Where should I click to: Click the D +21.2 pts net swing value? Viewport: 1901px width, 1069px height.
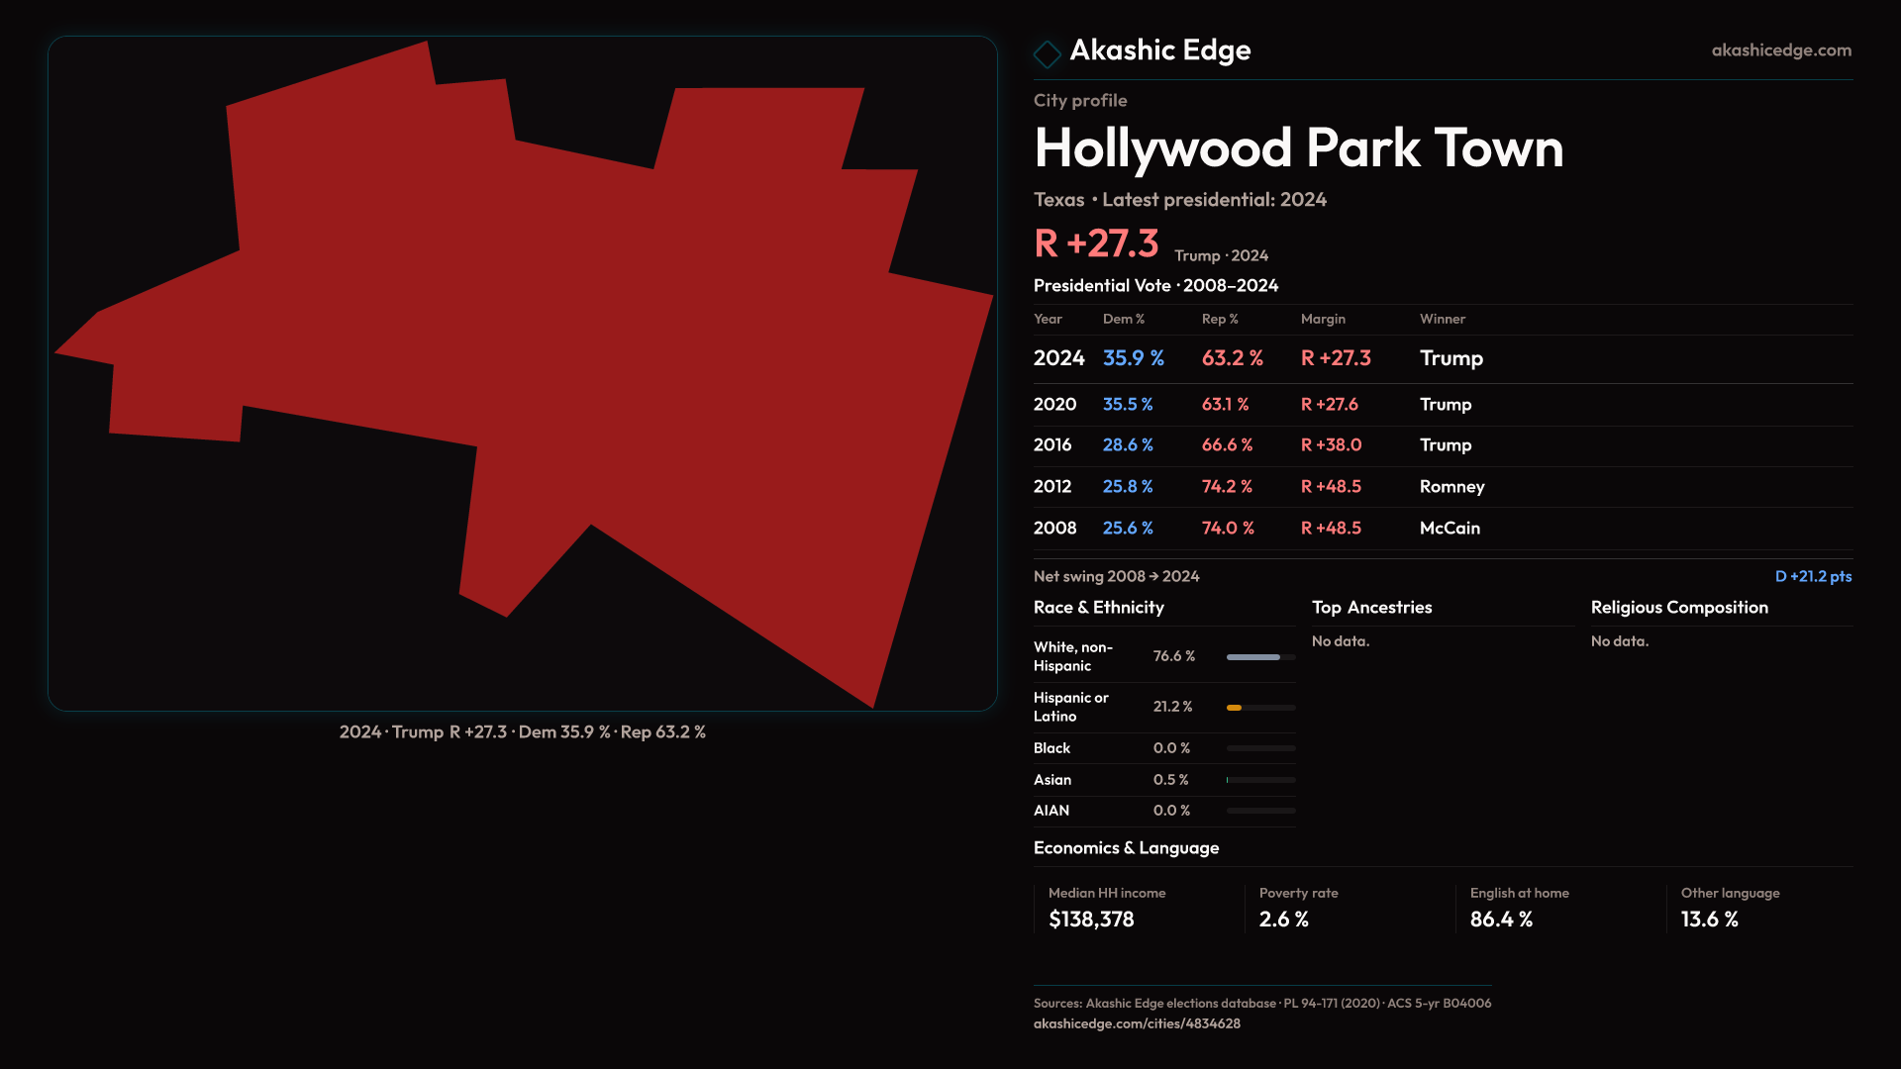1812,576
